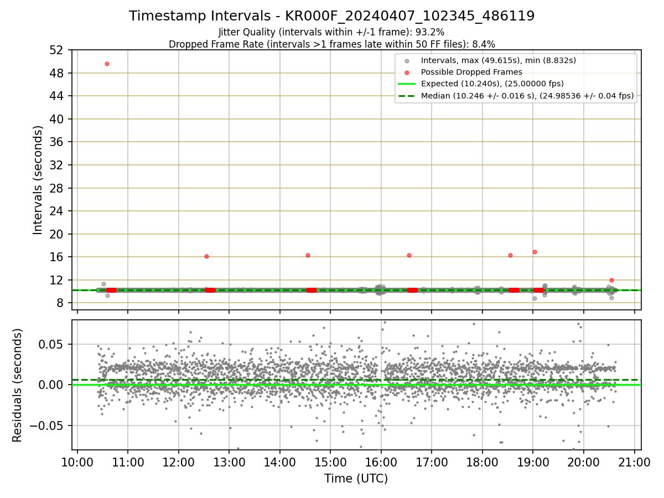Image resolution: width=664 pixels, height=498 pixels.
Task: Select the Jitter Quality 93.2% subtitle line
Action: click(331, 33)
